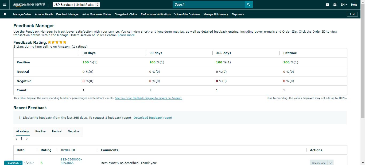Viewport: 365px width, 165px height.
Task: Click the five-star feedback rating icons
Action: click(x=57, y=42)
